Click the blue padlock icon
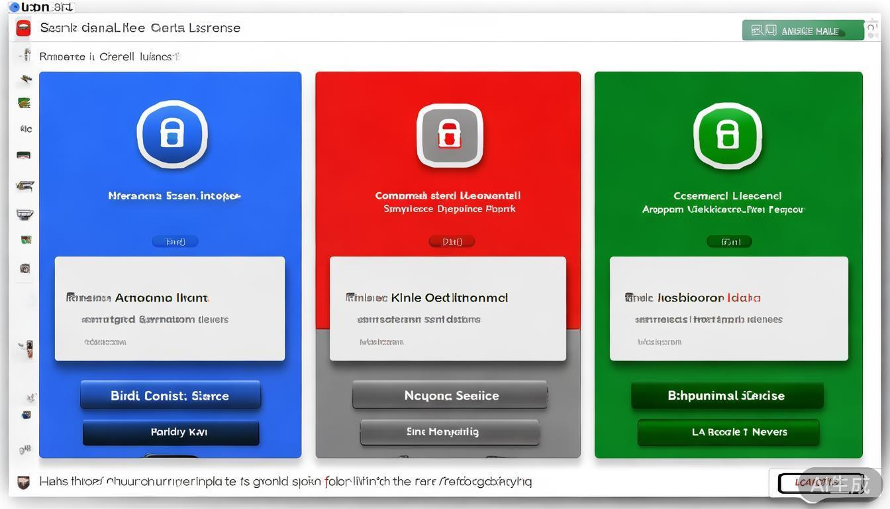Viewport: 890px width, 509px height. click(x=172, y=134)
